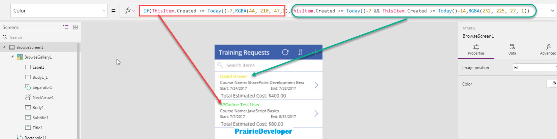Select BrowseScreen1 in the tree
Image resolution: width=557 pixels, height=139 pixels.
tap(30, 47)
